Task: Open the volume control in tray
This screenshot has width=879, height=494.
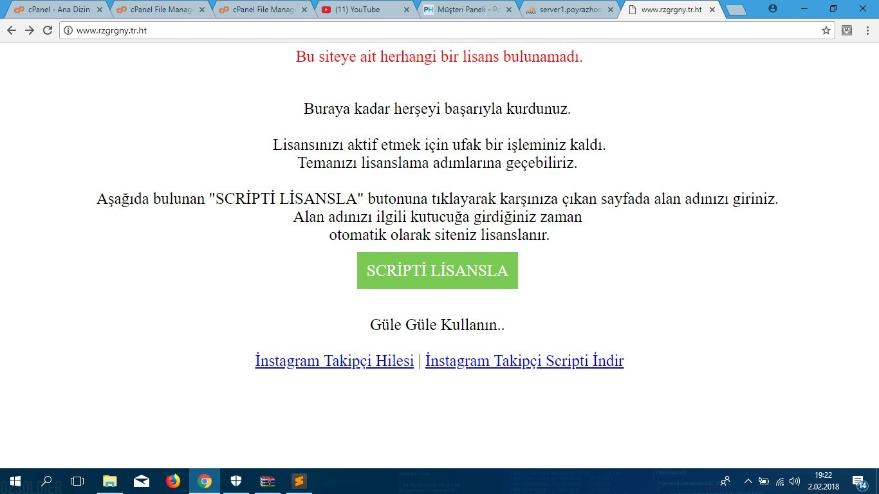Action: [795, 481]
